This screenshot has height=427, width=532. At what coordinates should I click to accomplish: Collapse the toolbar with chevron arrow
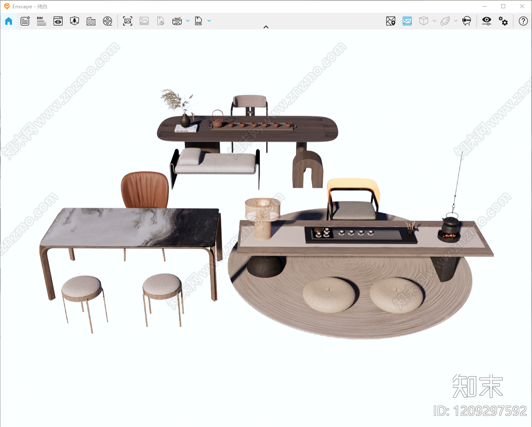266,27
